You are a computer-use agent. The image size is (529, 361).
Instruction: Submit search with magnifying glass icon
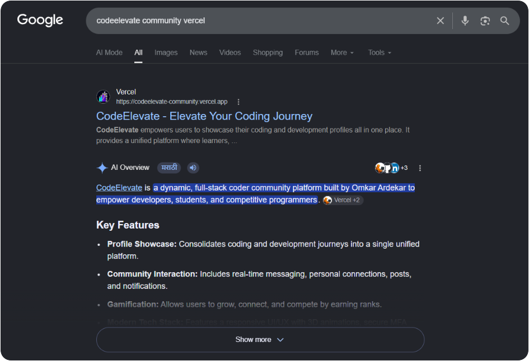tap(504, 21)
